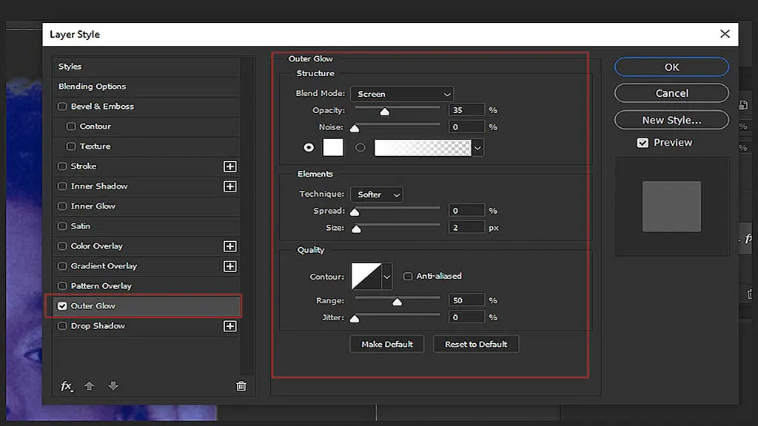This screenshot has height=426, width=758.
Task: Click the white glow color swatch
Action: pyautogui.click(x=333, y=147)
